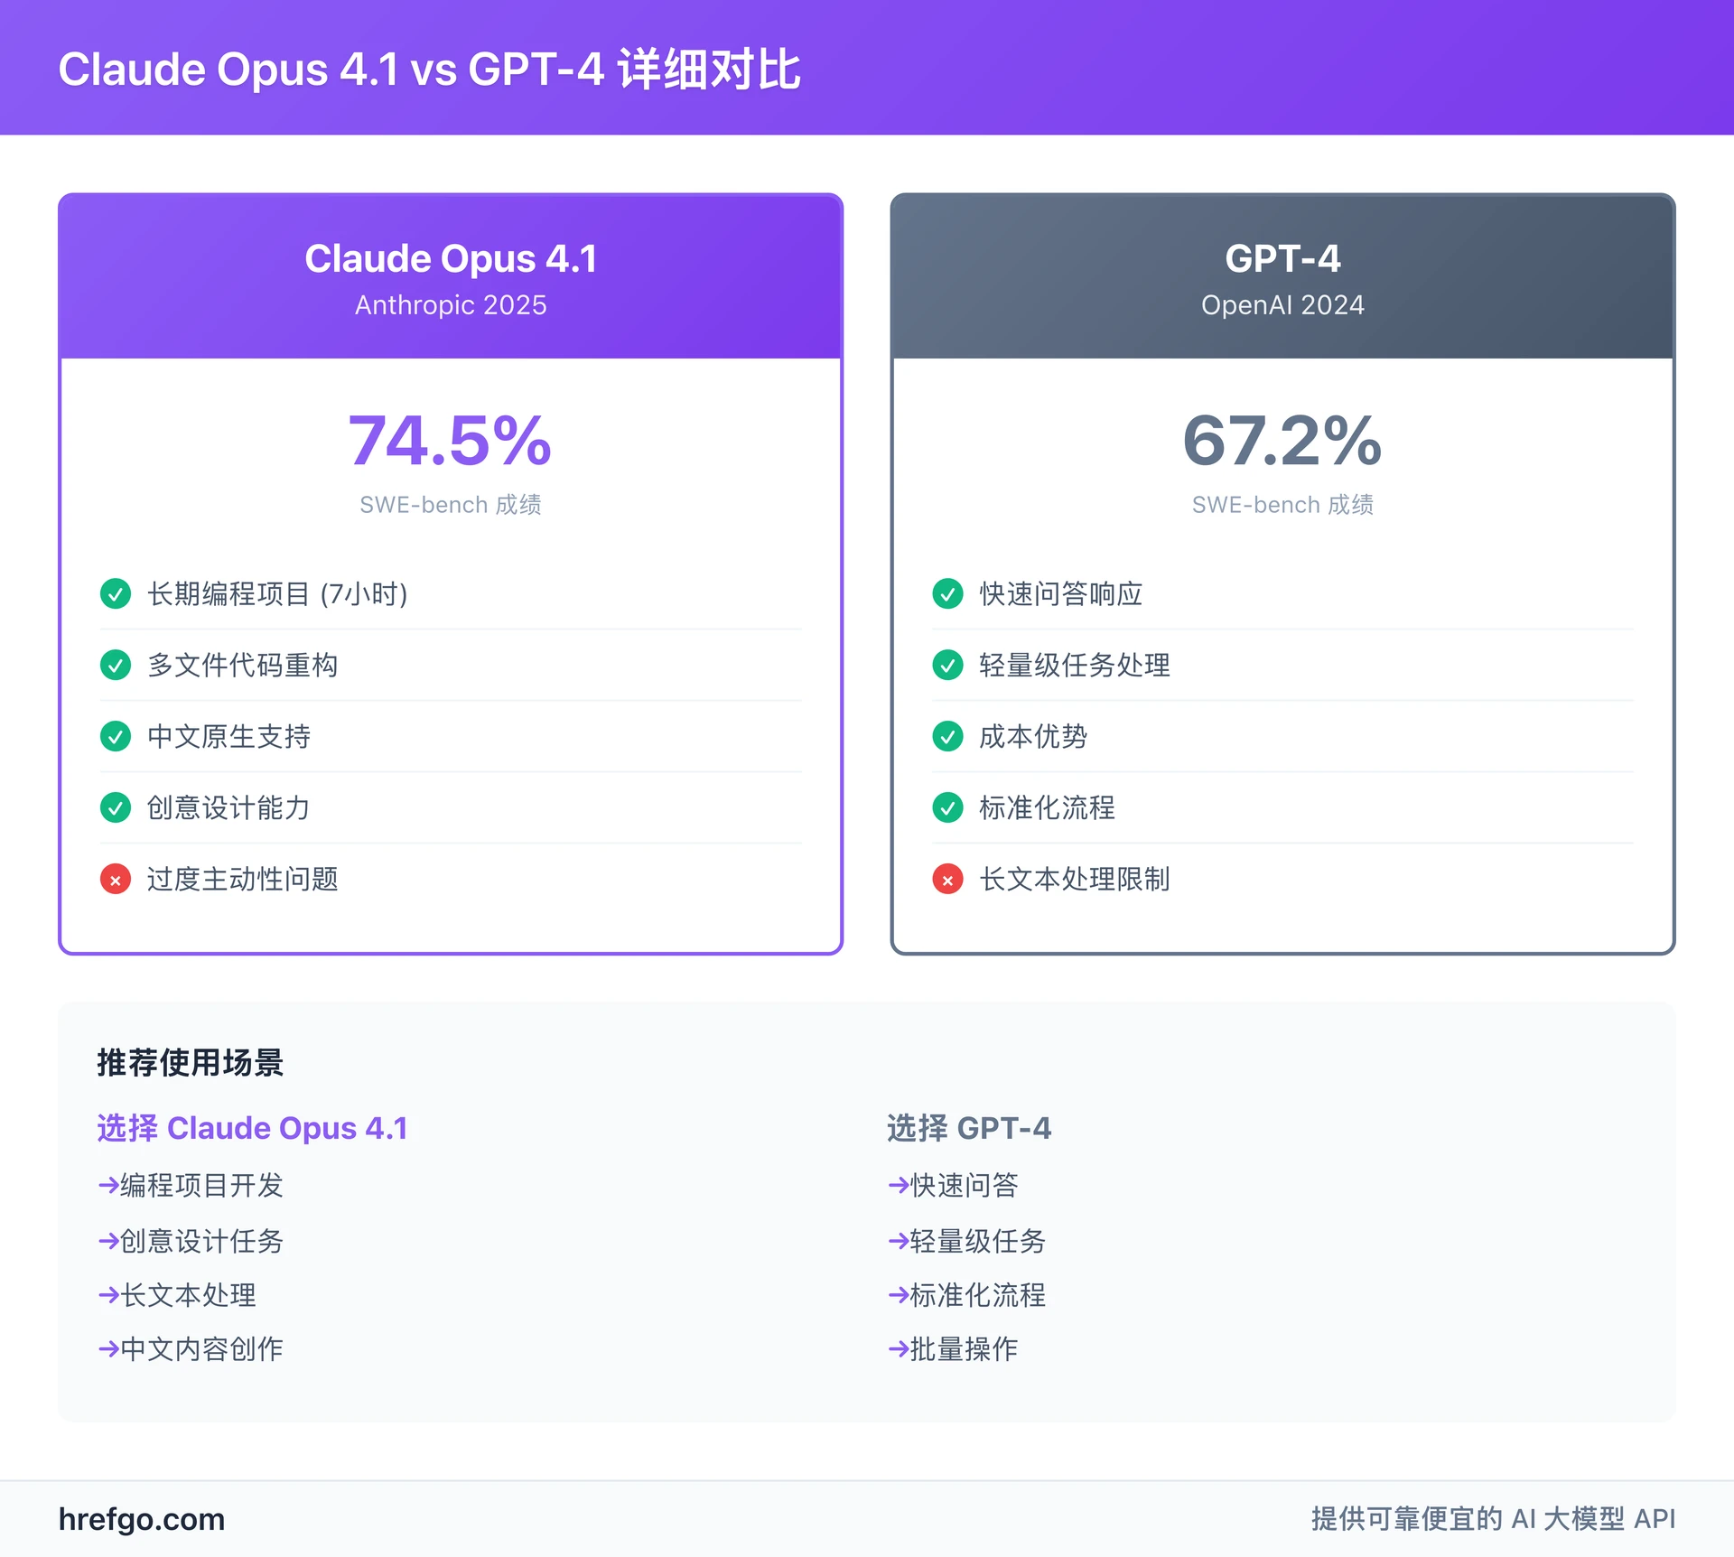Click SWE-bench 成绩 label under 74.5%
Viewport: 1734px width, 1557px height.
(451, 504)
